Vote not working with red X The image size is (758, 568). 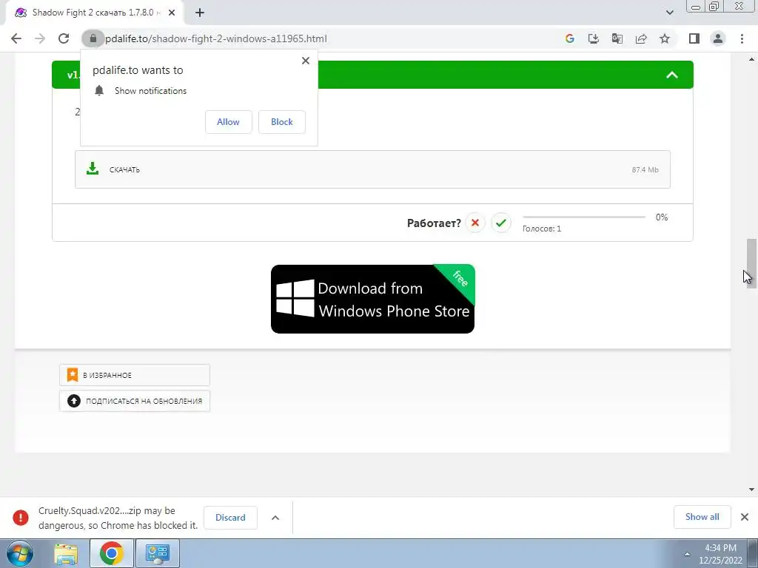[475, 223]
